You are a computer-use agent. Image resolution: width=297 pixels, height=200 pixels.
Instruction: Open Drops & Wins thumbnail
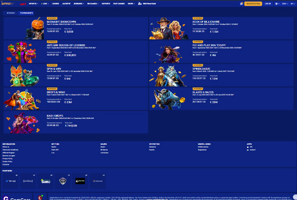22,99
